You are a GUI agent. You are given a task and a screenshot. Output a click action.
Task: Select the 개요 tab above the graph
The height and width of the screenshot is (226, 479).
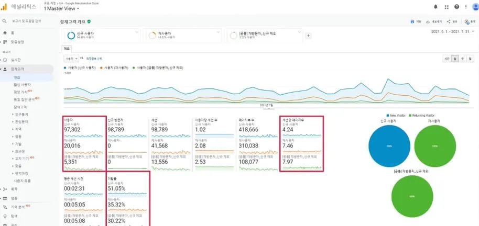[66, 49]
